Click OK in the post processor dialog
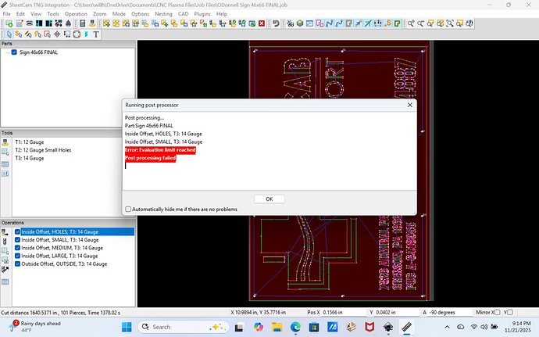This screenshot has height=337, width=539. (x=269, y=199)
